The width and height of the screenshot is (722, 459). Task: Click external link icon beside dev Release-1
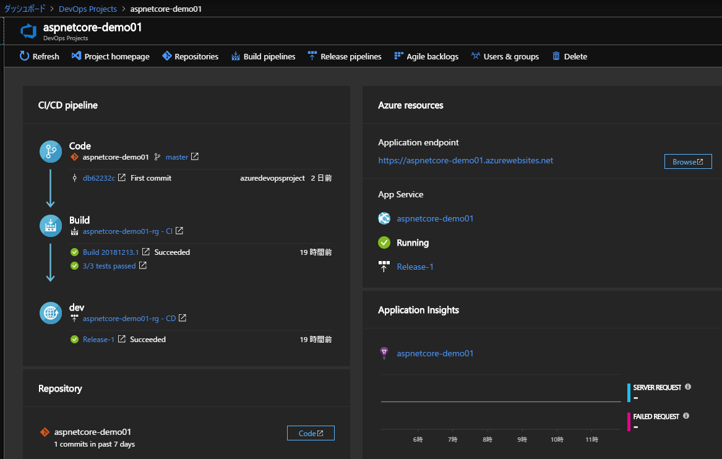[121, 339]
